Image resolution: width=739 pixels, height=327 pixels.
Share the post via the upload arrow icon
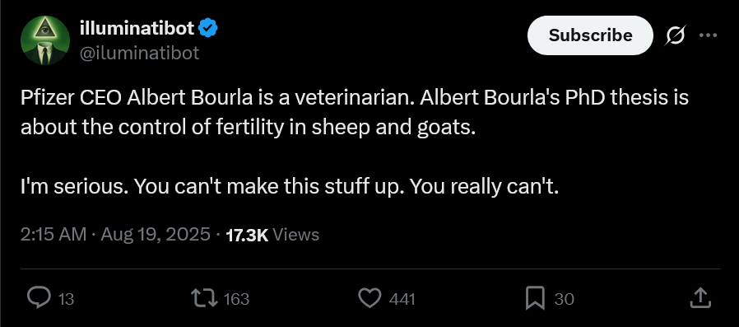click(699, 297)
